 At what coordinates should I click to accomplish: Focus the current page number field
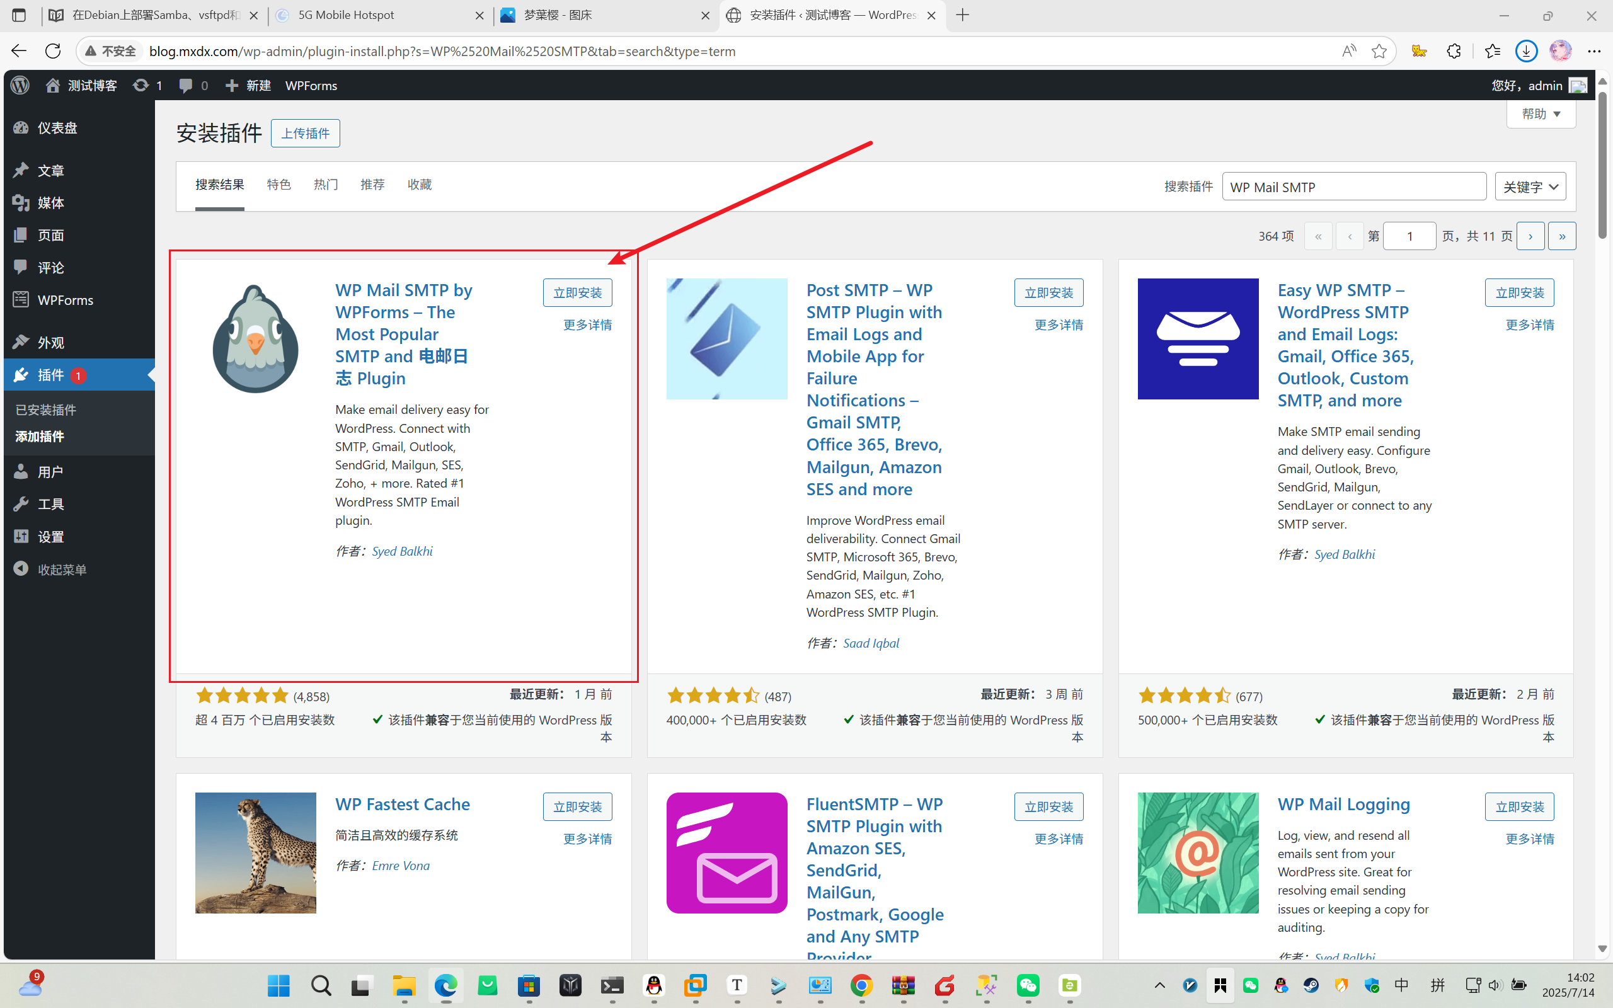[1409, 236]
